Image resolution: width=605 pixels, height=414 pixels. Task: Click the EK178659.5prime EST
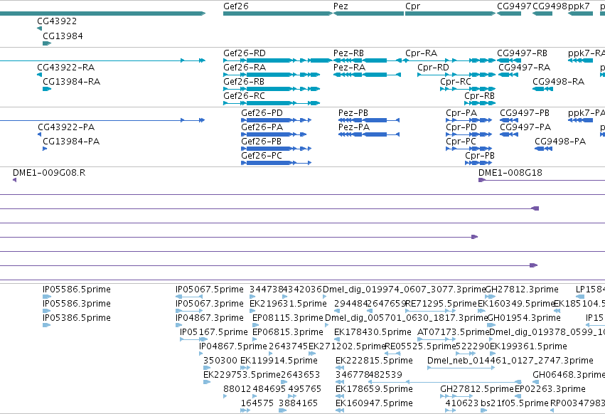(x=340, y=397)
